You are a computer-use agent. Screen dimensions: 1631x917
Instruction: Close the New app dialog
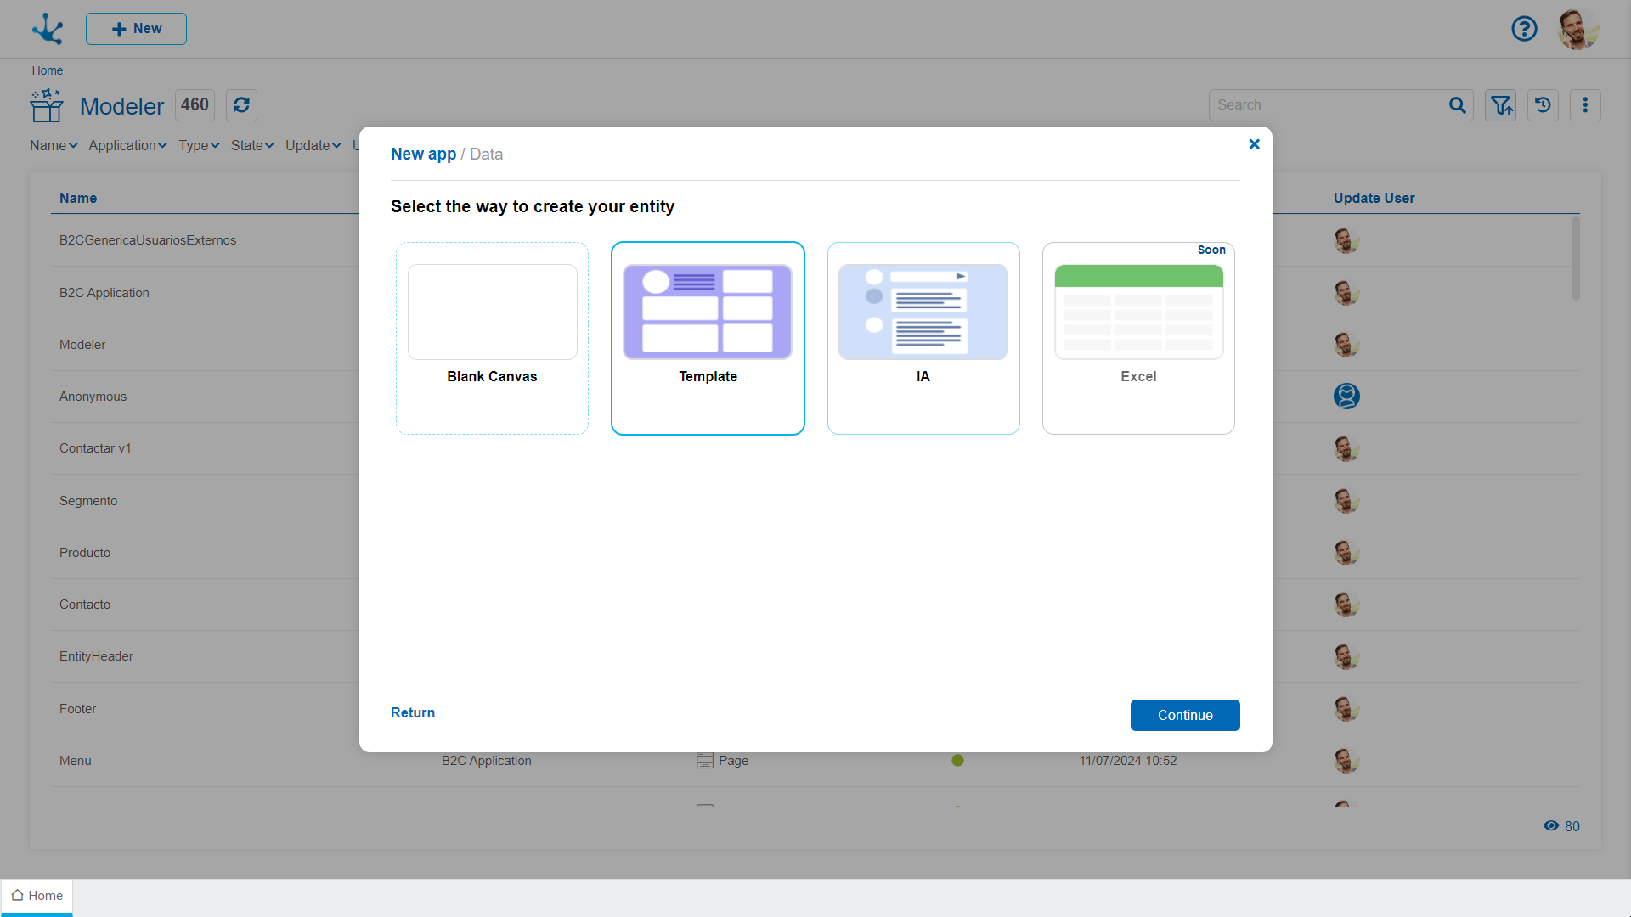[1254, 144]
